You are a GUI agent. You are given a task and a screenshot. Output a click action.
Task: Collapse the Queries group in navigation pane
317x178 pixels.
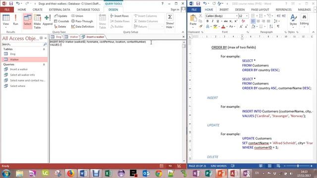44,64
